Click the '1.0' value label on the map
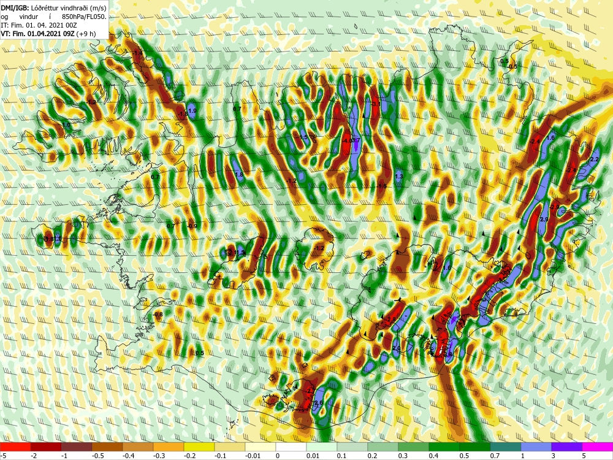Image resolution: width=613 pixels, height=460 pixels. click(x=66, y=125)
